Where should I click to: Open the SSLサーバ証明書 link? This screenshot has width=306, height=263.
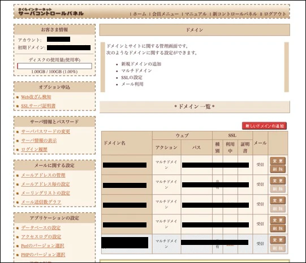38,106
